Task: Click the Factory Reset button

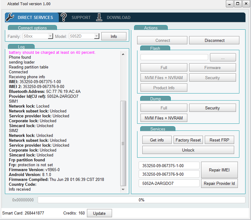Action: pyautogui.click(x=188, y=140)
